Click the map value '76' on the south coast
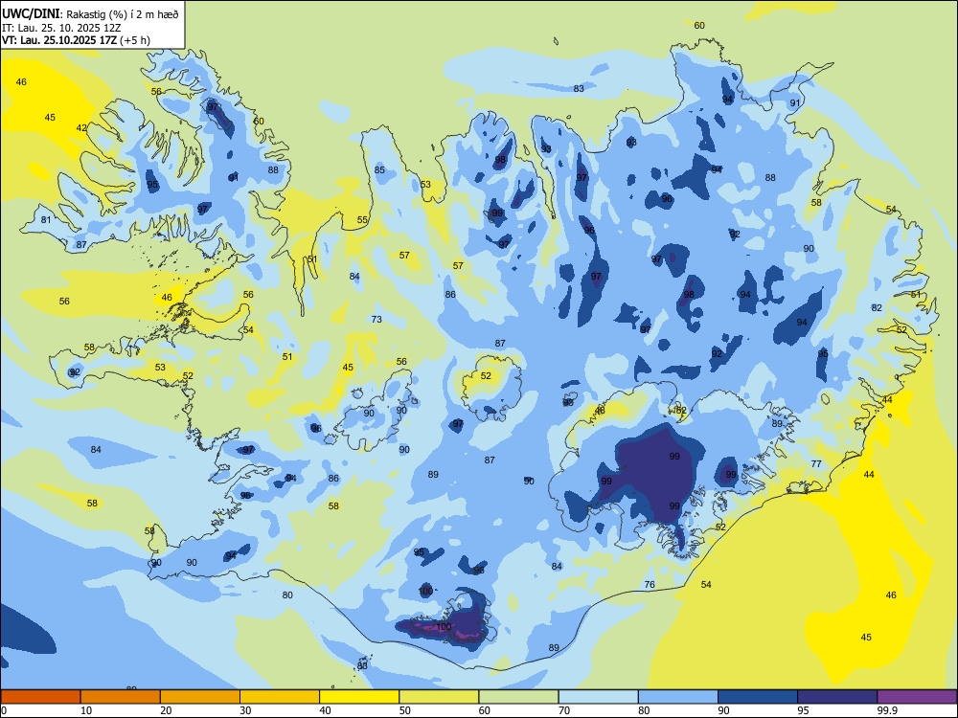This screenshot has height=718, width=958. coord(650,585)
